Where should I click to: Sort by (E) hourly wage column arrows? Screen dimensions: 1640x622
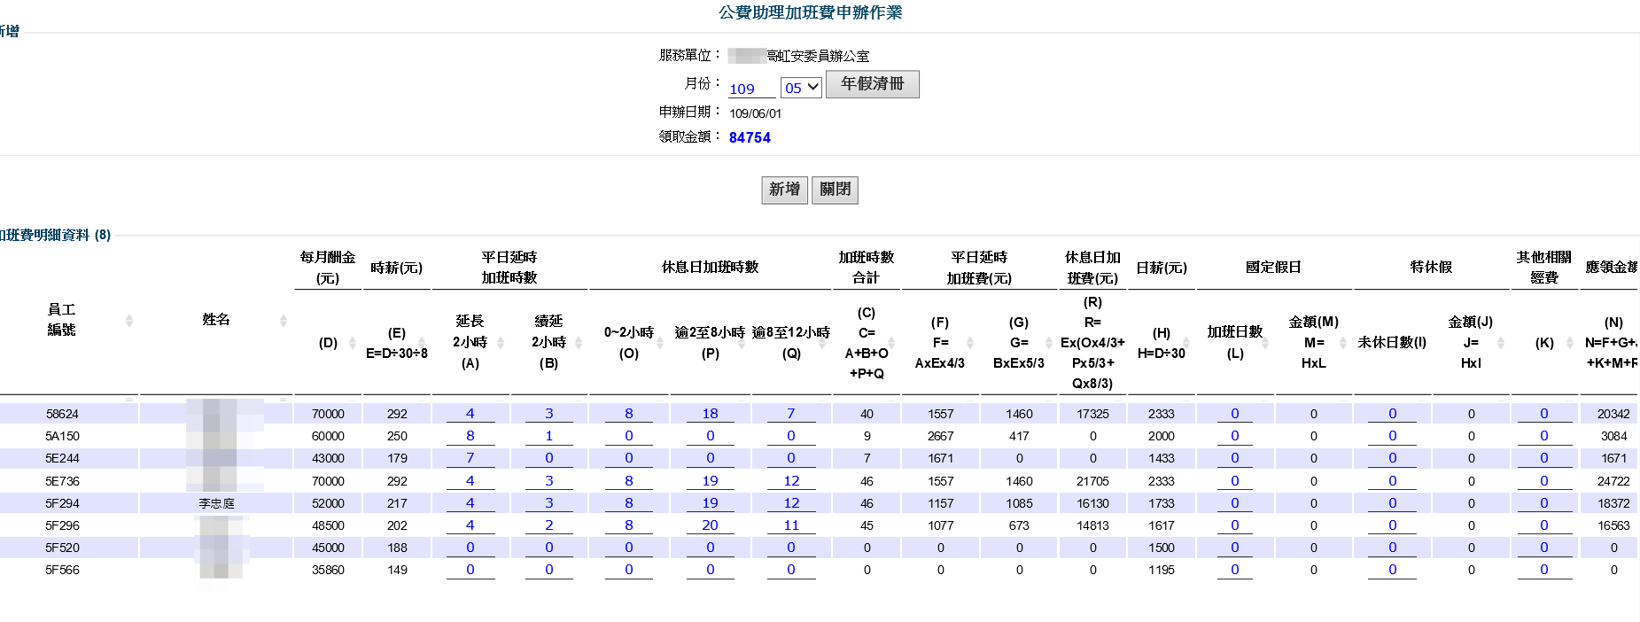[422, 343]
